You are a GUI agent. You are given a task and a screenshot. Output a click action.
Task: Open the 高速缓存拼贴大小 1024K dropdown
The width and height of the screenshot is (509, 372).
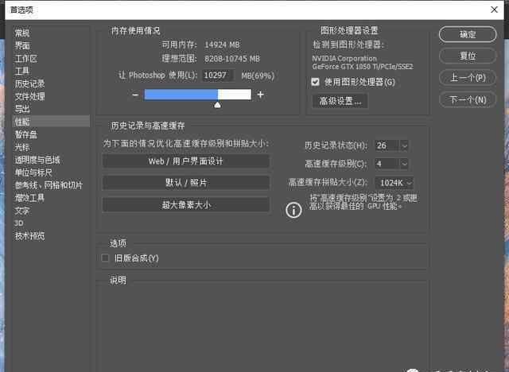[x=394, y=183]
